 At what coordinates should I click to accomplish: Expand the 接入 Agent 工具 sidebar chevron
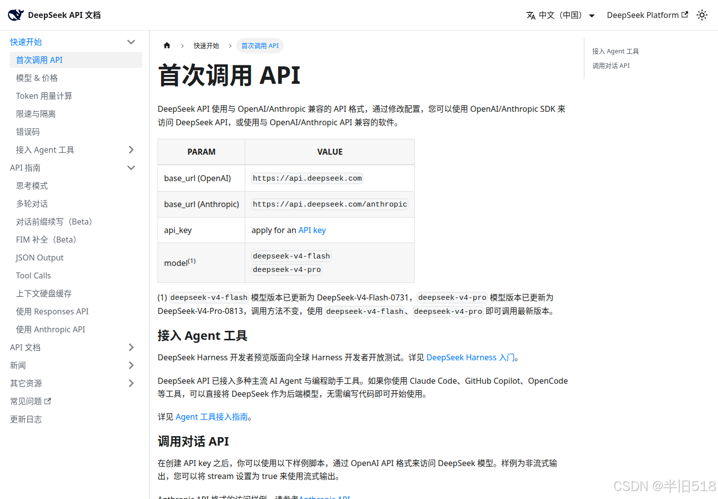point(131,150)
